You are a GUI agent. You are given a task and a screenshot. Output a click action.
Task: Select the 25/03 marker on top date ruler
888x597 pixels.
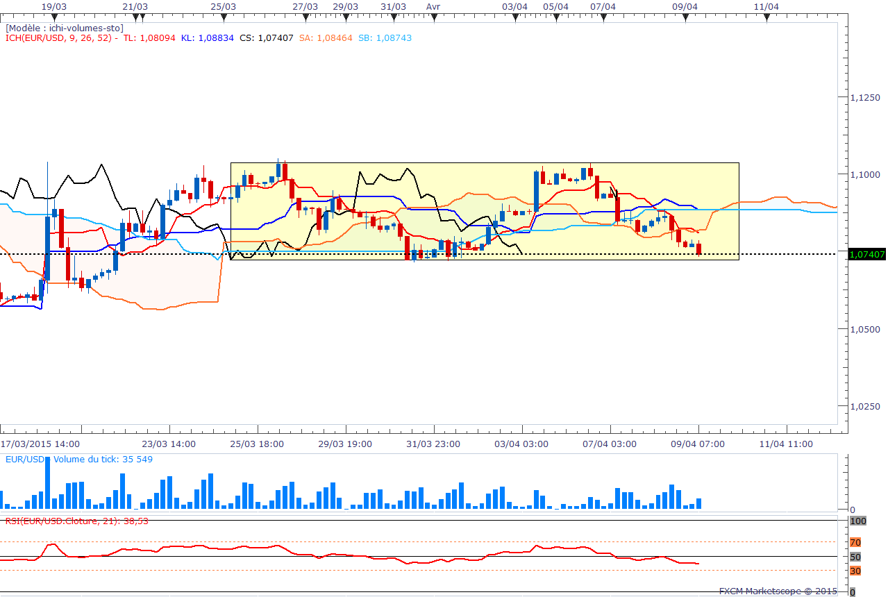[224, 18]
